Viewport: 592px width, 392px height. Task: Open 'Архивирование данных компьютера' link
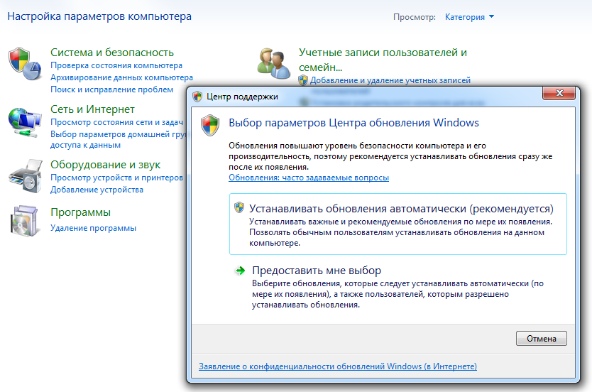pyautogui.click(x=121, y=77)
